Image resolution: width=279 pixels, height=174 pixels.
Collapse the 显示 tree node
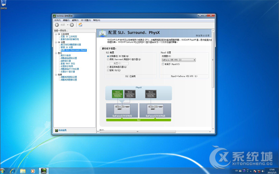[x=56, y=53]
